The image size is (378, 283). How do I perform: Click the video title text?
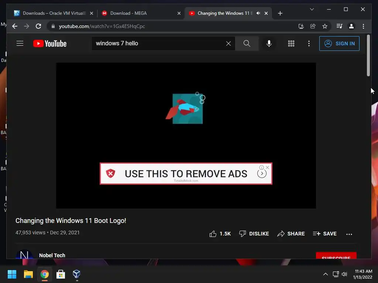71,221
